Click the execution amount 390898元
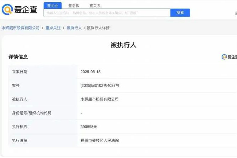Viewport: 237px width, 158px height. point(89,127)
